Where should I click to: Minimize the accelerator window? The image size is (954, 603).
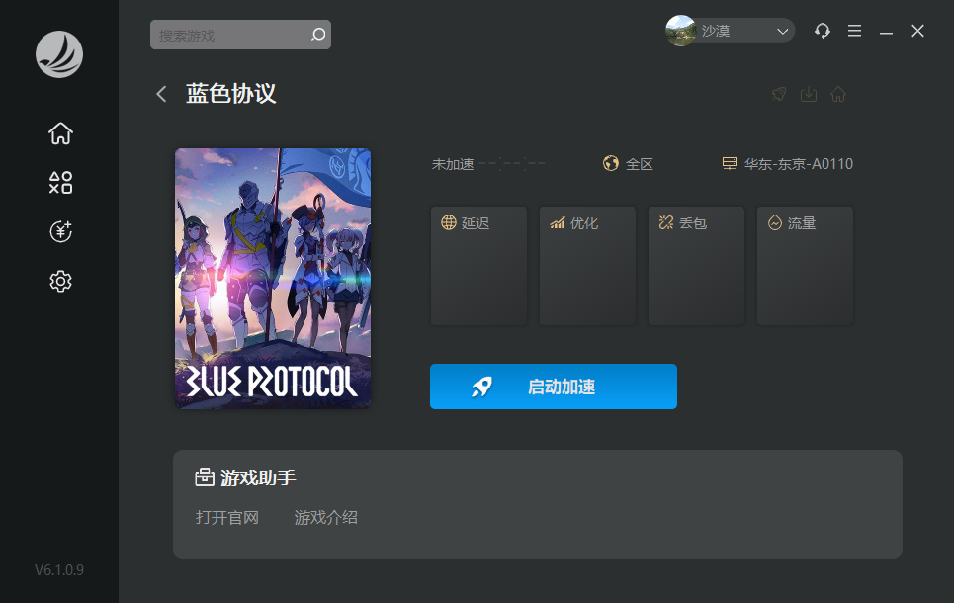886,31
